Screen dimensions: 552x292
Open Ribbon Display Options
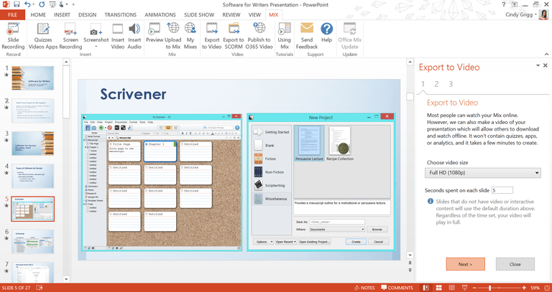tap(515, 4)
